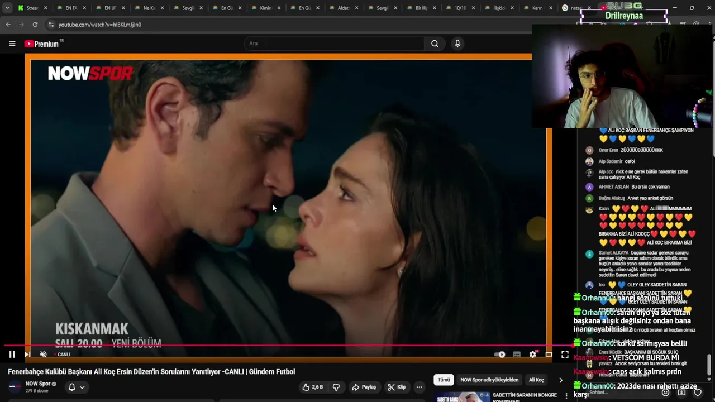Screen dimensions: 715x402
Task: Open NOW Spor channel avatar
Action: 15,386
